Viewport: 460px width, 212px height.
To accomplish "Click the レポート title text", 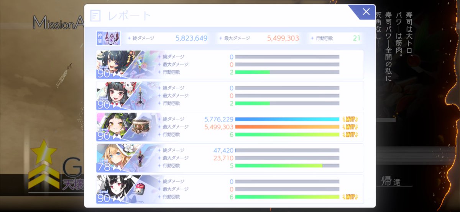I will 129,16.
